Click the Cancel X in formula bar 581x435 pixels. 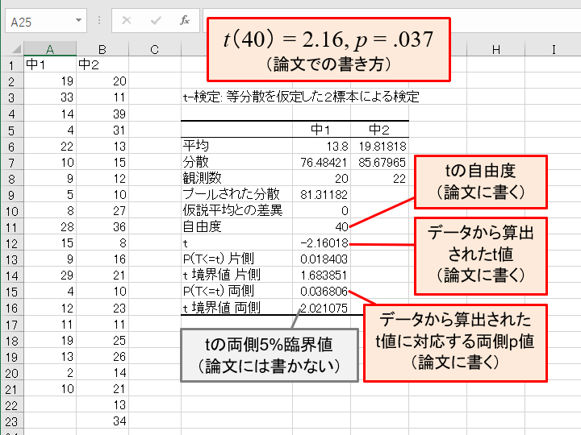126,21
